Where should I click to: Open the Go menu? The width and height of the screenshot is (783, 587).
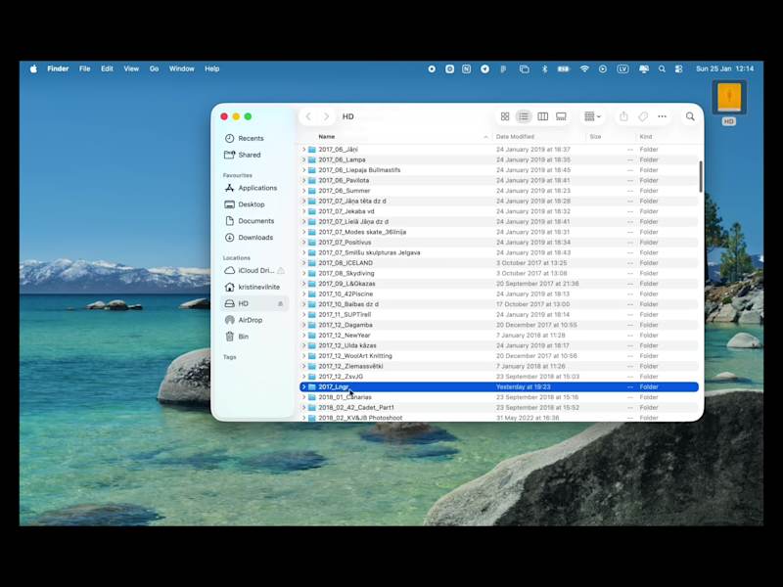154,68
